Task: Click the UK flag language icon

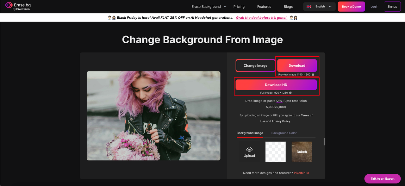Action: pos(309,6)
